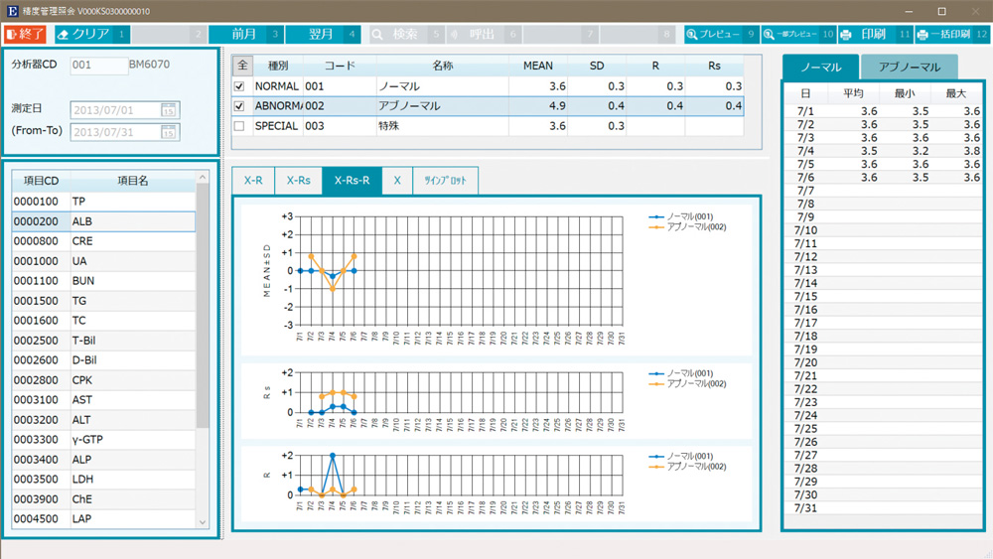The width and height of the screenshot is (993, 559).
Task: Advance to next month with 翌月
Action: (321, 34)
